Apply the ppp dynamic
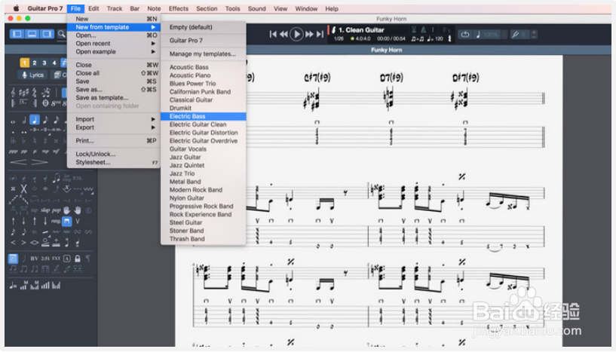 click(13, 152)
